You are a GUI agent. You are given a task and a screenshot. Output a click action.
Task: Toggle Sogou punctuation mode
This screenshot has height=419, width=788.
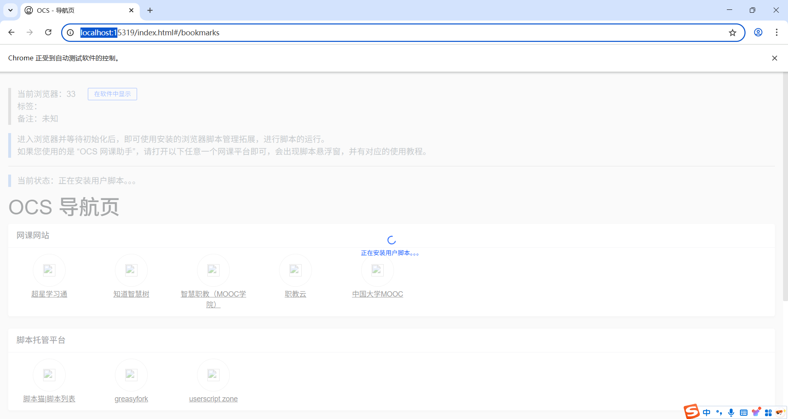click(x=719, y=412)
